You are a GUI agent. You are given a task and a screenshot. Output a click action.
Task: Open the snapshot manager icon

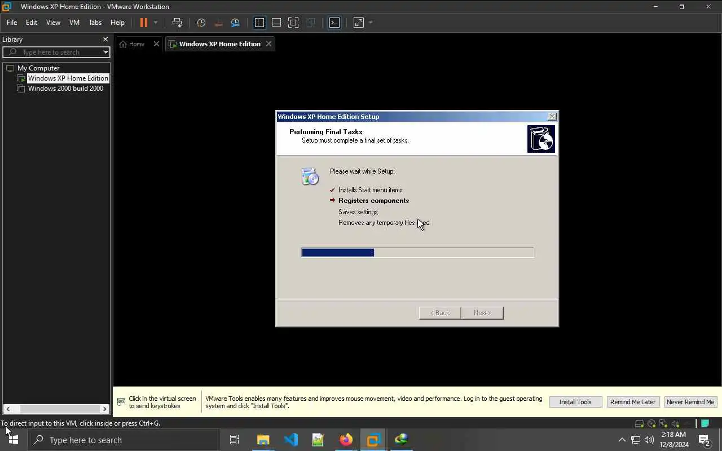235,23
